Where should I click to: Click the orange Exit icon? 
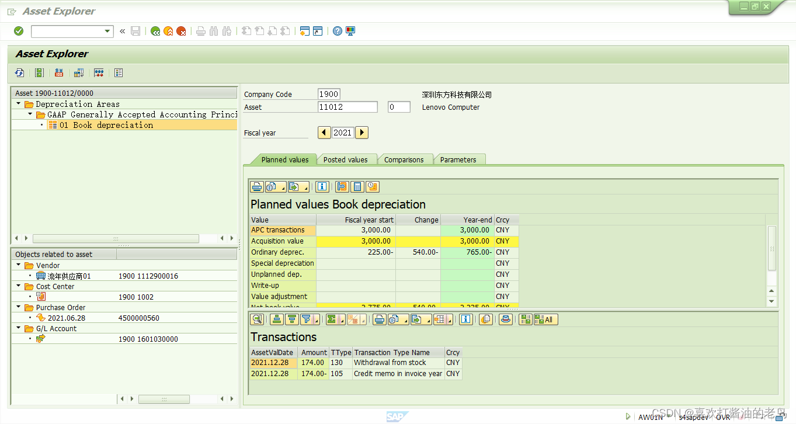(168, 31)
